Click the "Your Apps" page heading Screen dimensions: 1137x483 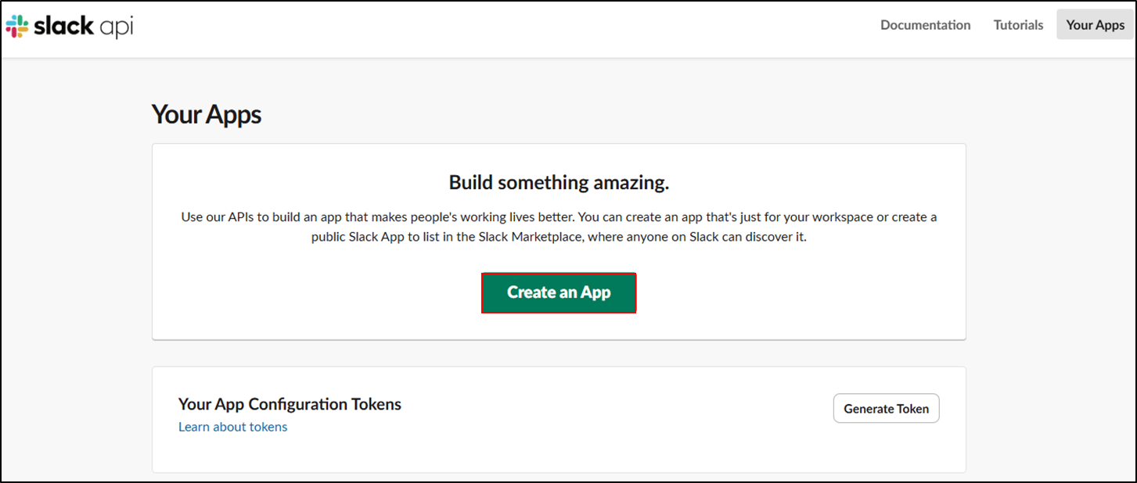coord(206,115)
